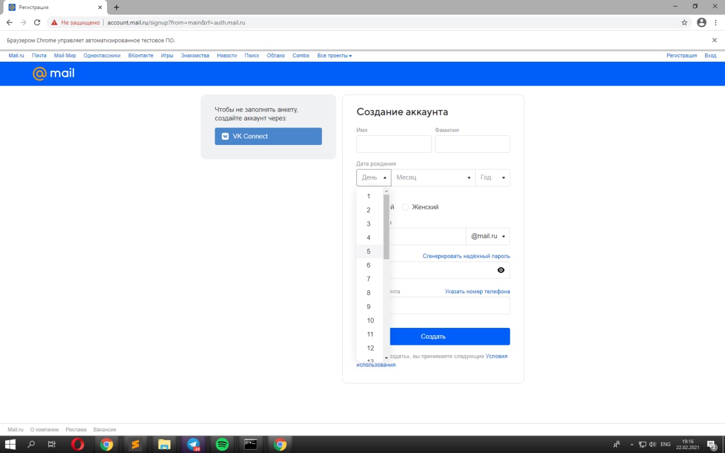Open Chrome three-dot menu
Viewport: 725px width, 453px height.
click(x=716, y=23)
